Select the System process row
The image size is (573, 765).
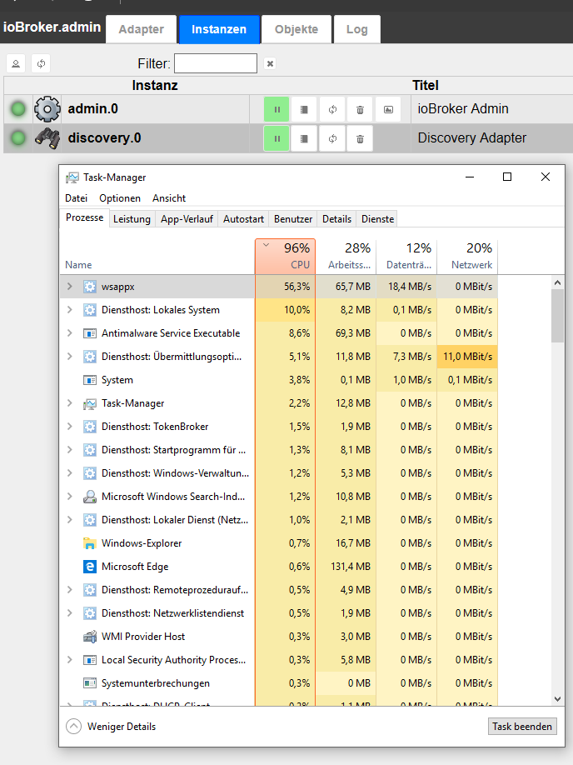[x=279, y=380]
